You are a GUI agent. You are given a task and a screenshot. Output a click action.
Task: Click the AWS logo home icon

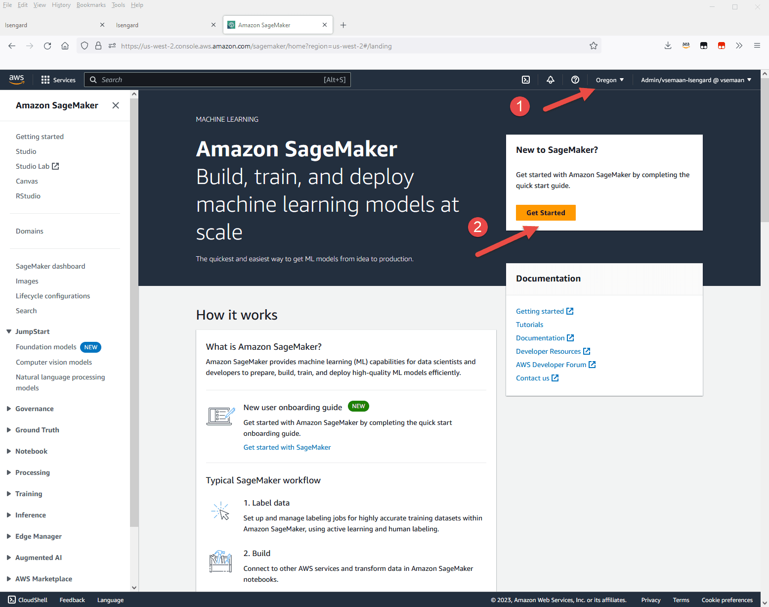click(16, 80)
